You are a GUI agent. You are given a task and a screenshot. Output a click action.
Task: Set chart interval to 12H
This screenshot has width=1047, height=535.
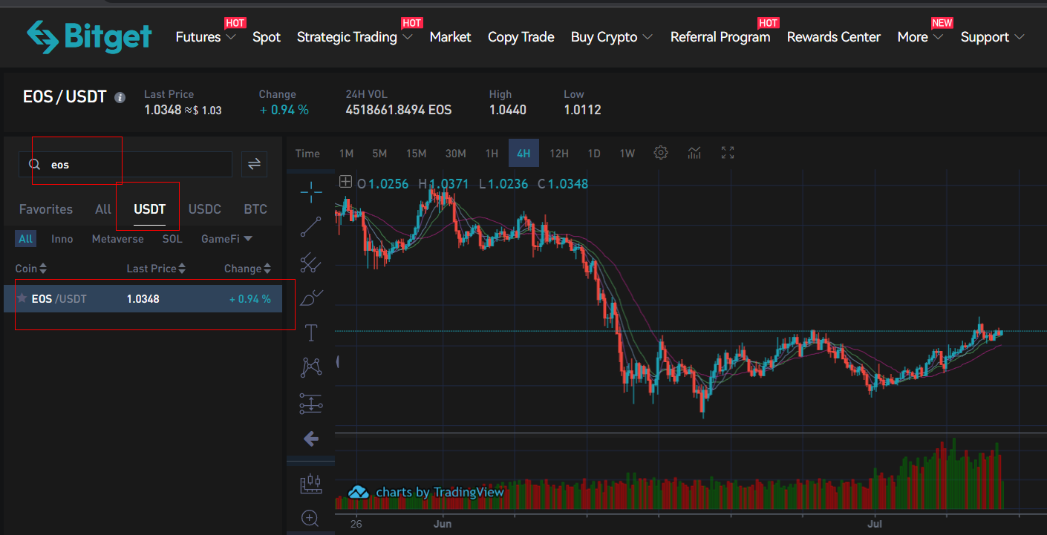click(559, 154)
